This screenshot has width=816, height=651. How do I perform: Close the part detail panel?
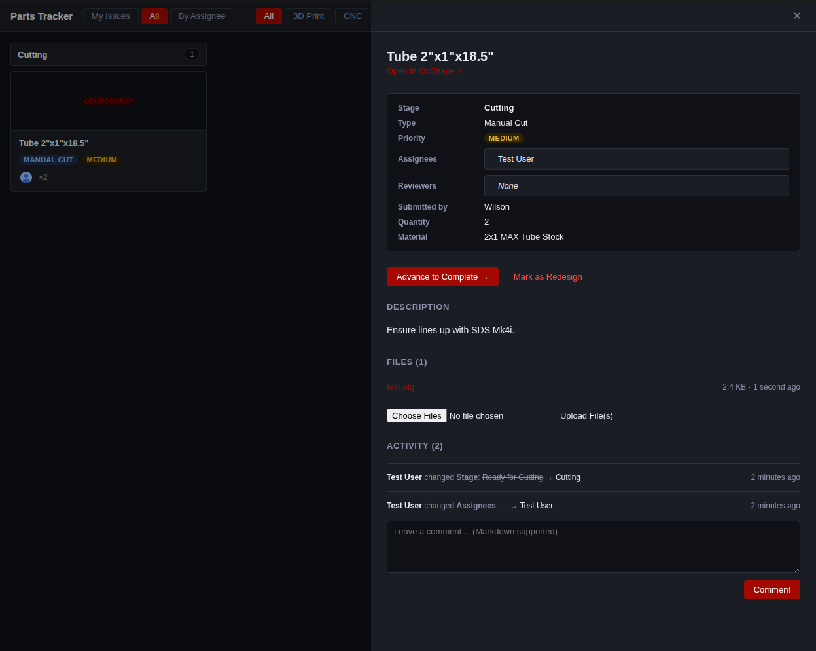click(797, 16)
